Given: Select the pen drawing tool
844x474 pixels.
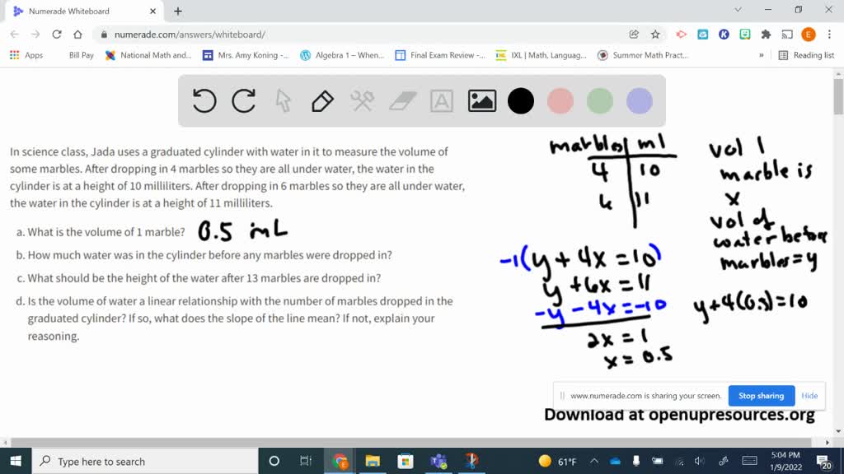Looking at the screenshot, I should point(322,101).
